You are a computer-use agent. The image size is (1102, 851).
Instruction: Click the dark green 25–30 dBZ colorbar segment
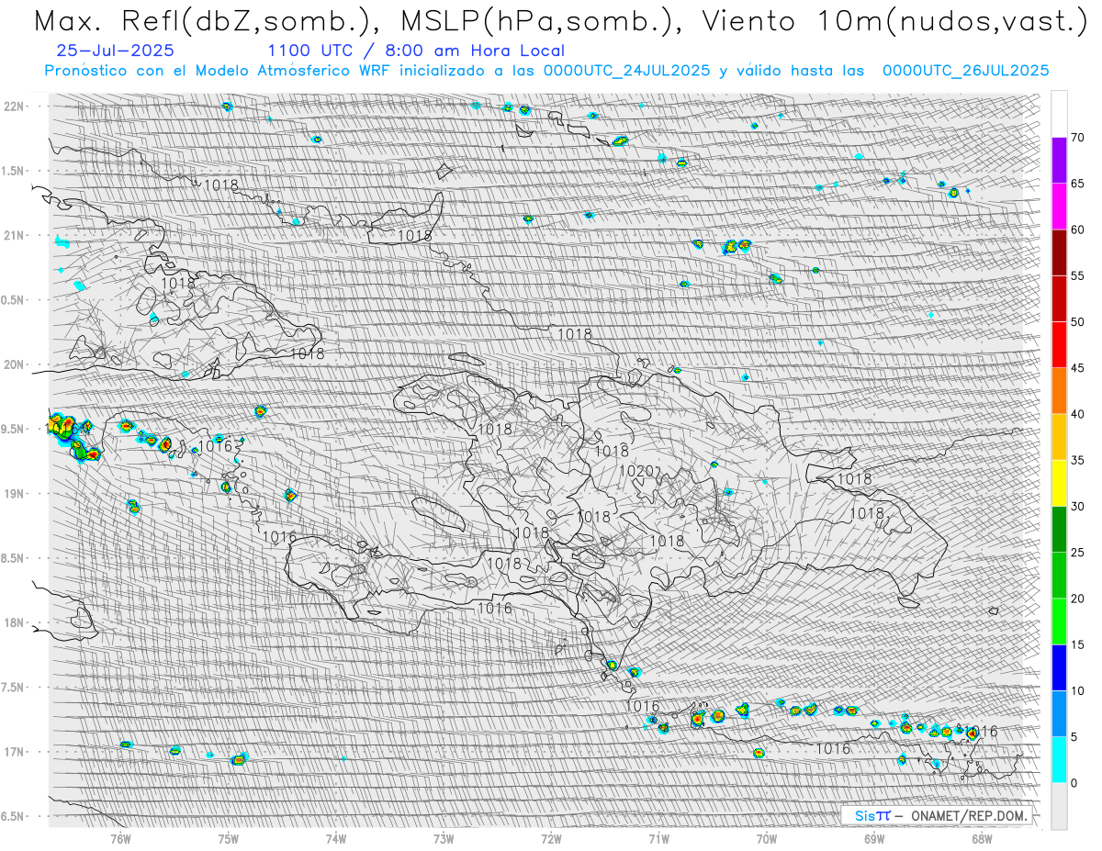tap(1059, 529)
